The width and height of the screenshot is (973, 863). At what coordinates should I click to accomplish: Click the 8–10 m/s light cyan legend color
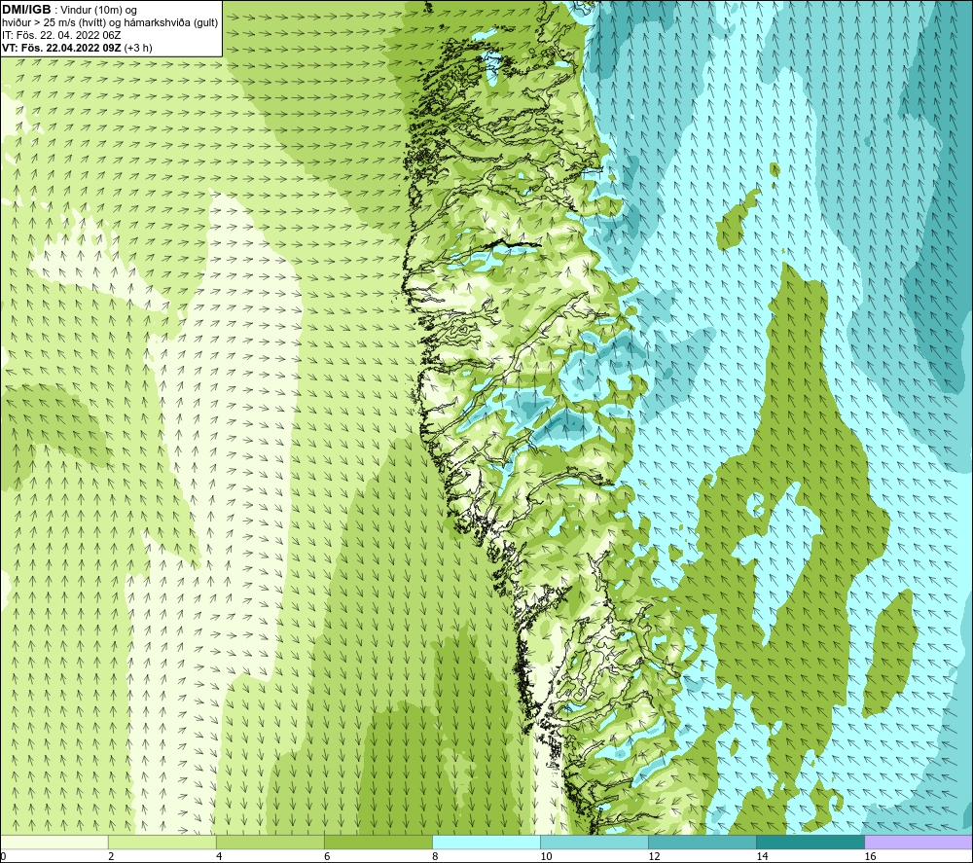pos(486,842)
